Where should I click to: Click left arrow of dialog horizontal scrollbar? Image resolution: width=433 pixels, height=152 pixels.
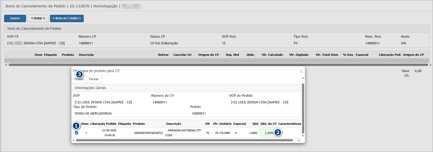pos(74,140)
